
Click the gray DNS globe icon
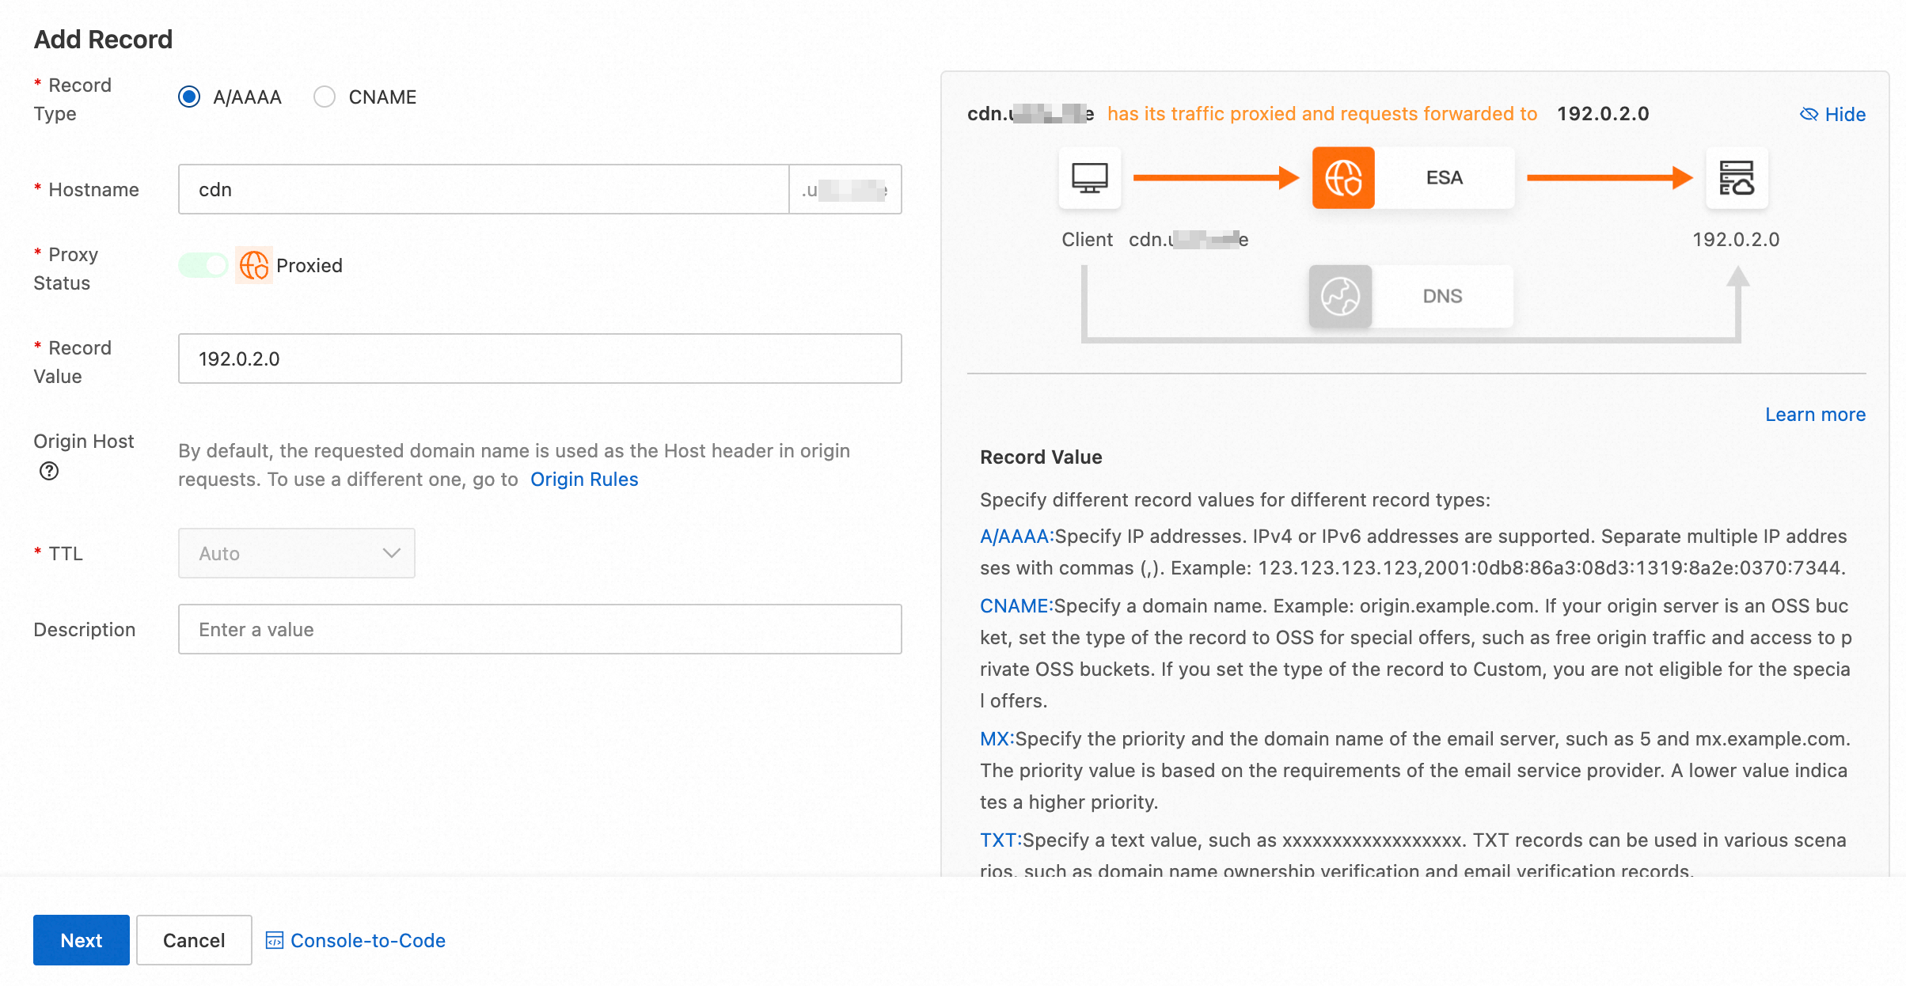point(1340,296)
